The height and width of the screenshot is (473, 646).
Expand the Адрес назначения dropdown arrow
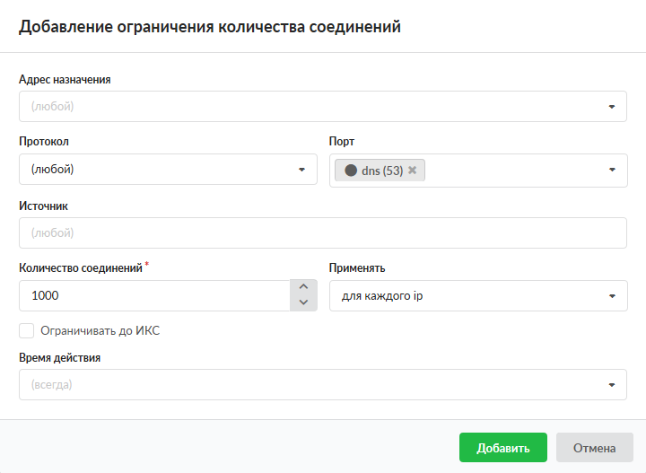click(612, 107)
